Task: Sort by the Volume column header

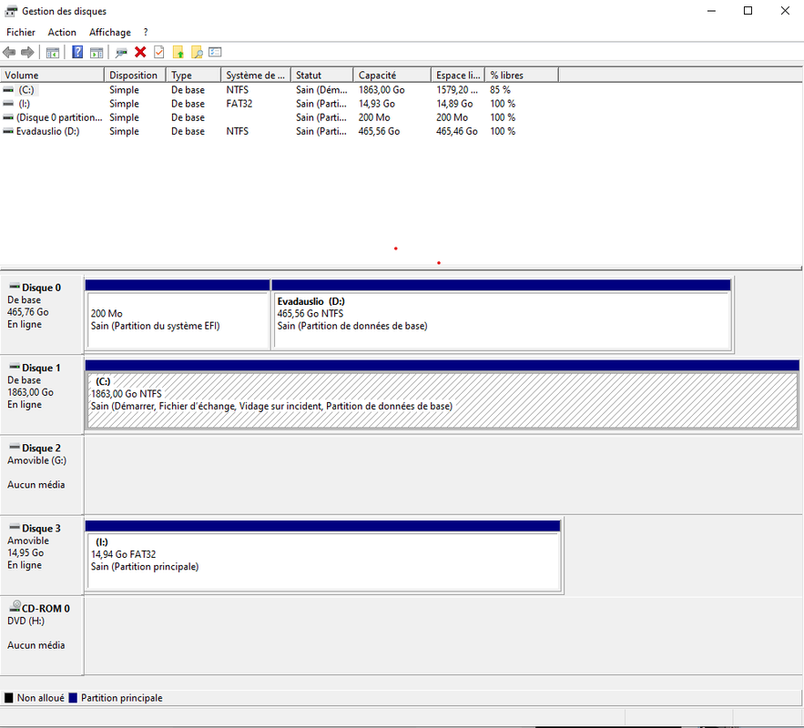Action: click(52, 76)
